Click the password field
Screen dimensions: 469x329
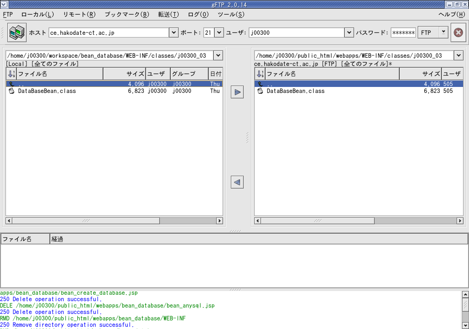[x=403, y=32]
